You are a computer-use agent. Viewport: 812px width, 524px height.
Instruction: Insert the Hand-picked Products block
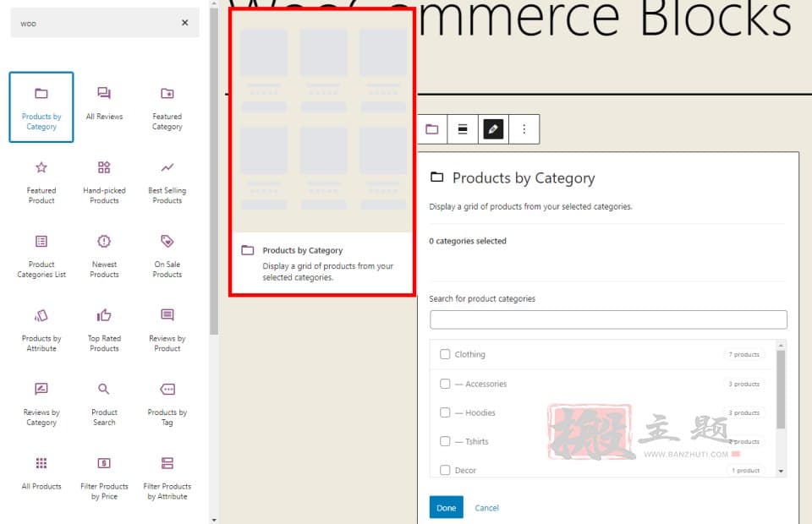(x=104, y=182)
